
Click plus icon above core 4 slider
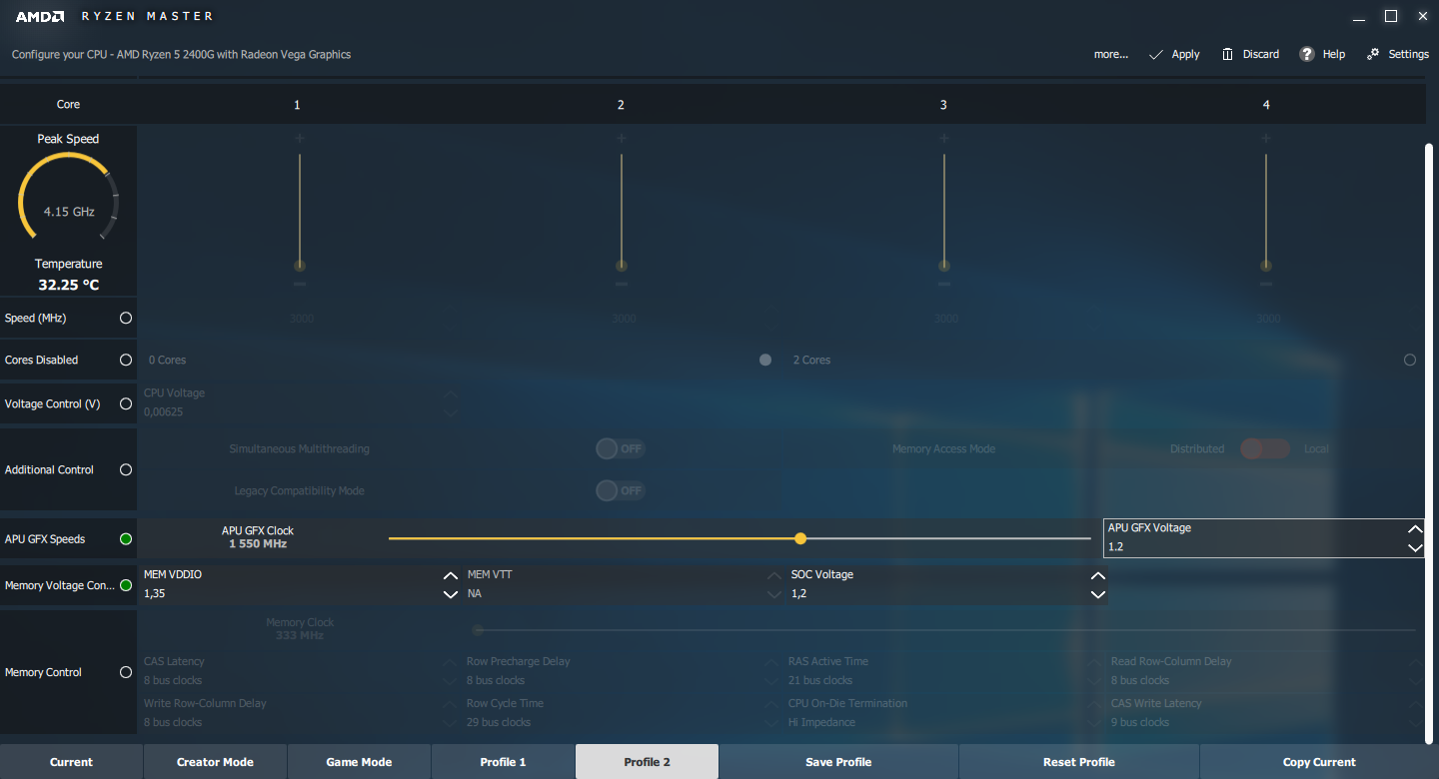[1266, 138]
